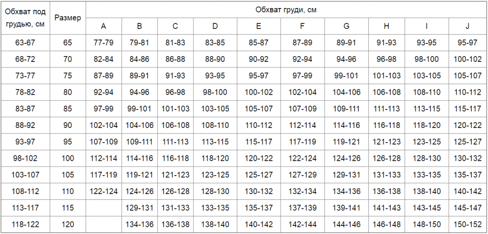The width and height of the screenshot is (488, 234).
Task: Select the size 105 cell
Action: click(68, 175)
